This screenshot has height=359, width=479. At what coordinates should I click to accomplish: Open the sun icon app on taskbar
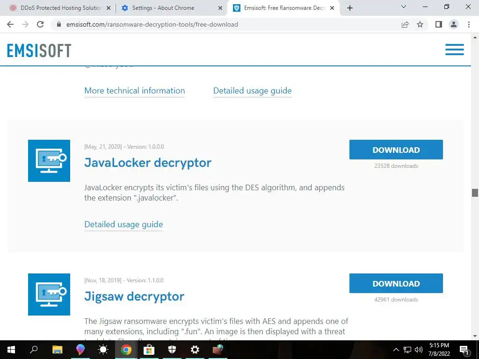point(103,350)
